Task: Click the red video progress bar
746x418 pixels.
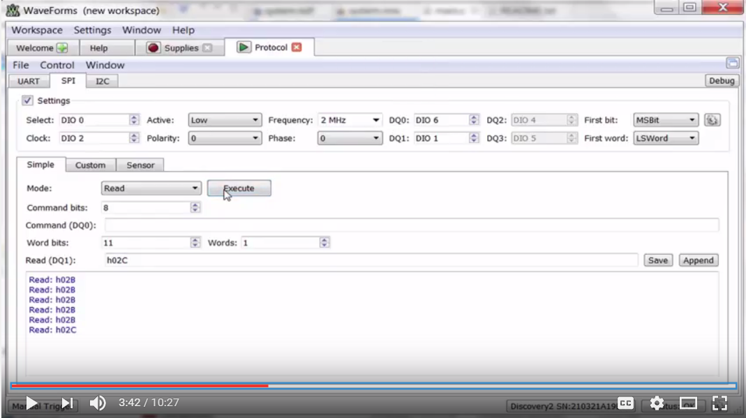Action: 140,385
